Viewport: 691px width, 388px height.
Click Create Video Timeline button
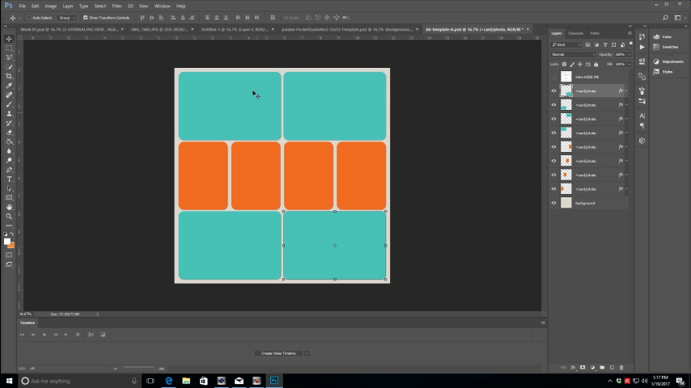[278, 353]
